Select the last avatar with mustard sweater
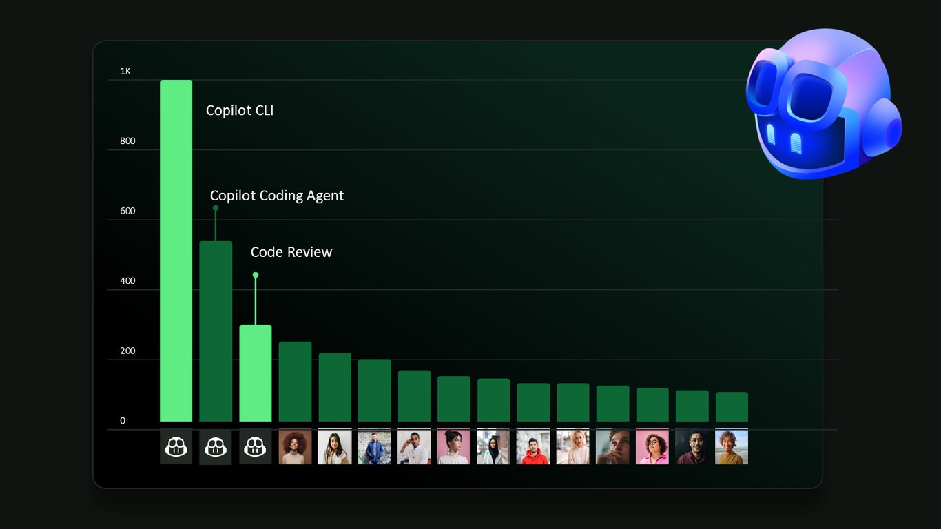Image resolution: width=941 pixels, height=529 pixels. click(x=732, y=447)
